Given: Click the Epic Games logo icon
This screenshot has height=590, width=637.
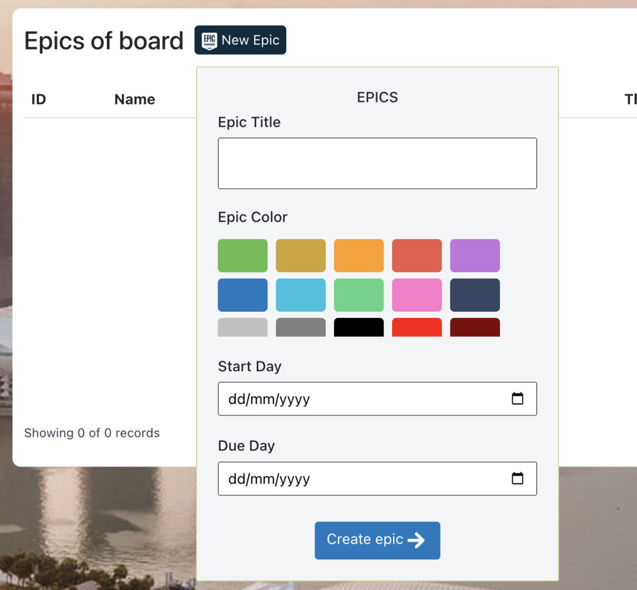Looking at the screenshot, I should tap(209, 41).
